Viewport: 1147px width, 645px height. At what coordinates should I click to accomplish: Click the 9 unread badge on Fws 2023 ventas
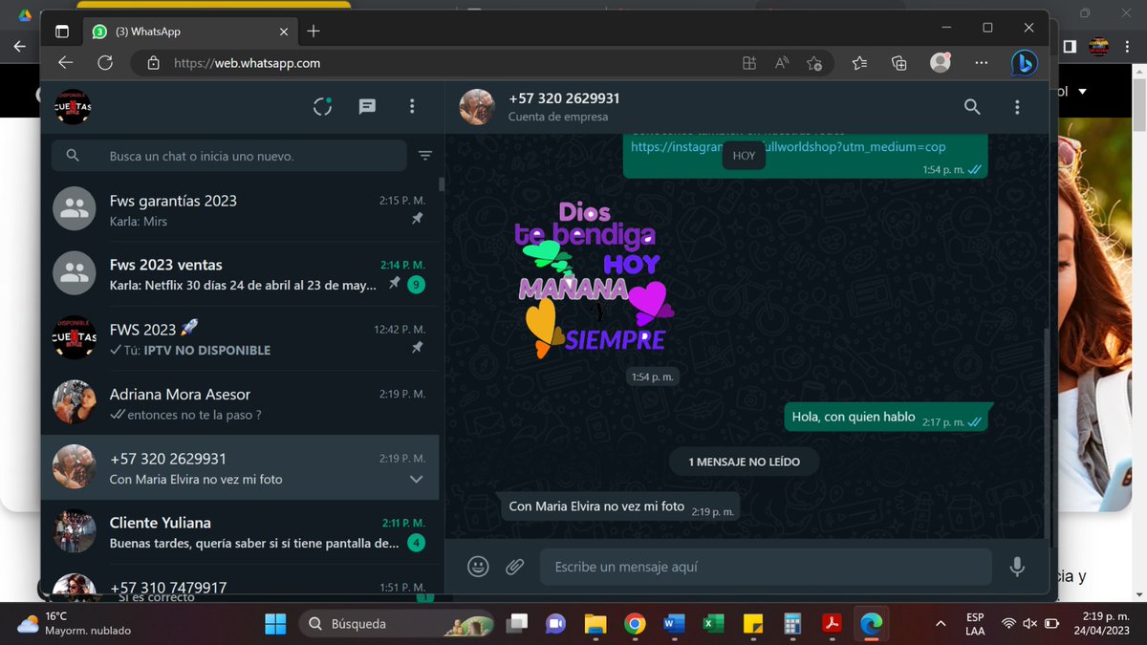(416, 284)
